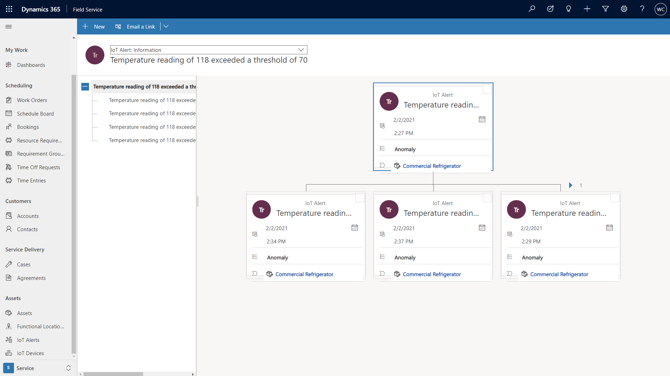Click the search icon in the top bar
Screen dimensions: 670x376
(x=531, y=9)
